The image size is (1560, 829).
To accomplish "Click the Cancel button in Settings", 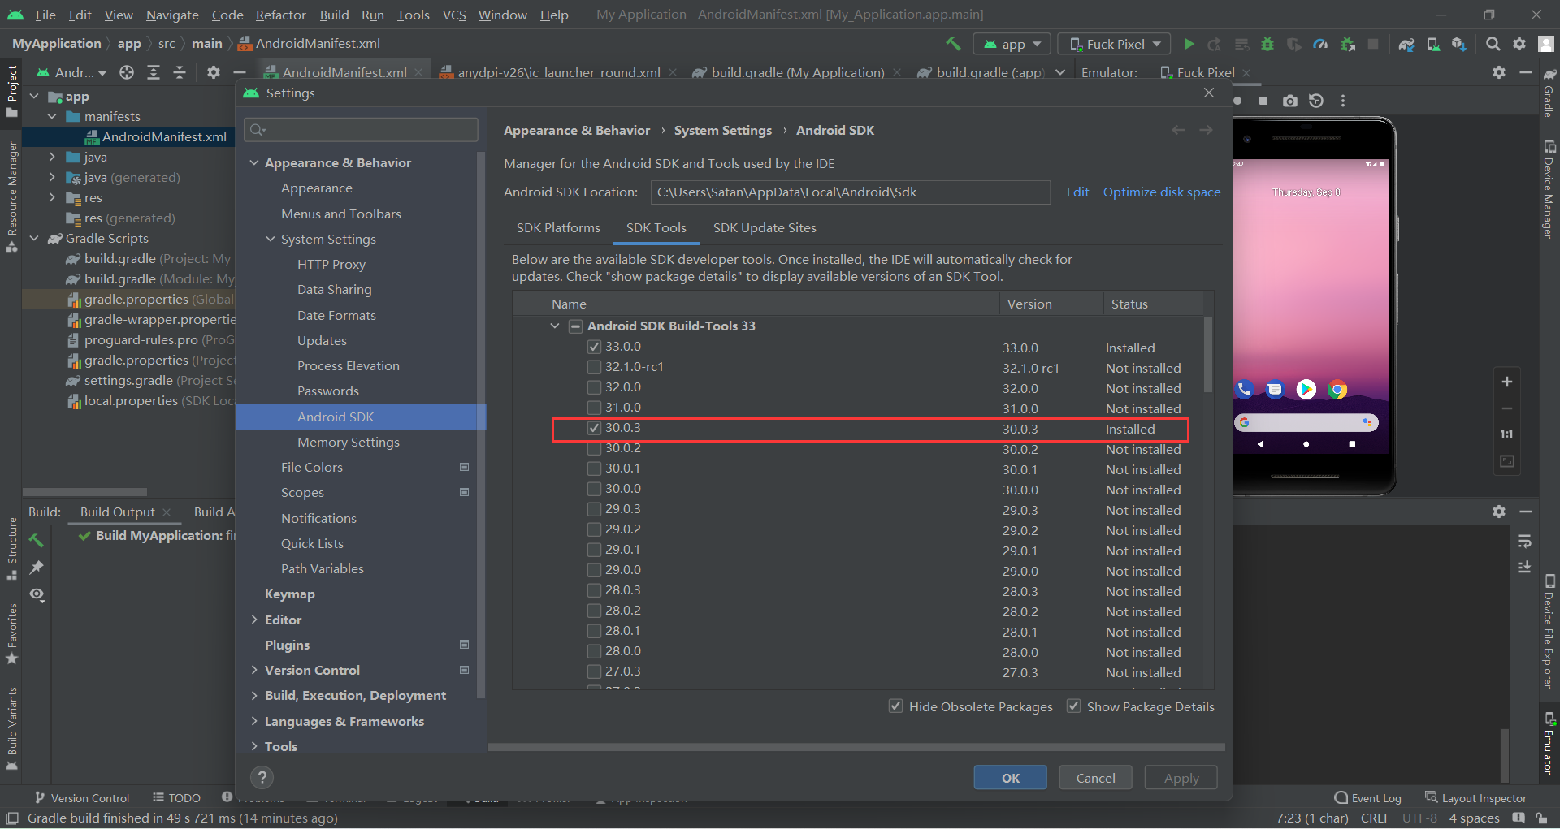I will pyautogui.click(x=1095, y=778).
